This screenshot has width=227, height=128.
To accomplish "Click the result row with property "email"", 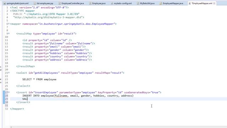I will click(x=54, y=47).
